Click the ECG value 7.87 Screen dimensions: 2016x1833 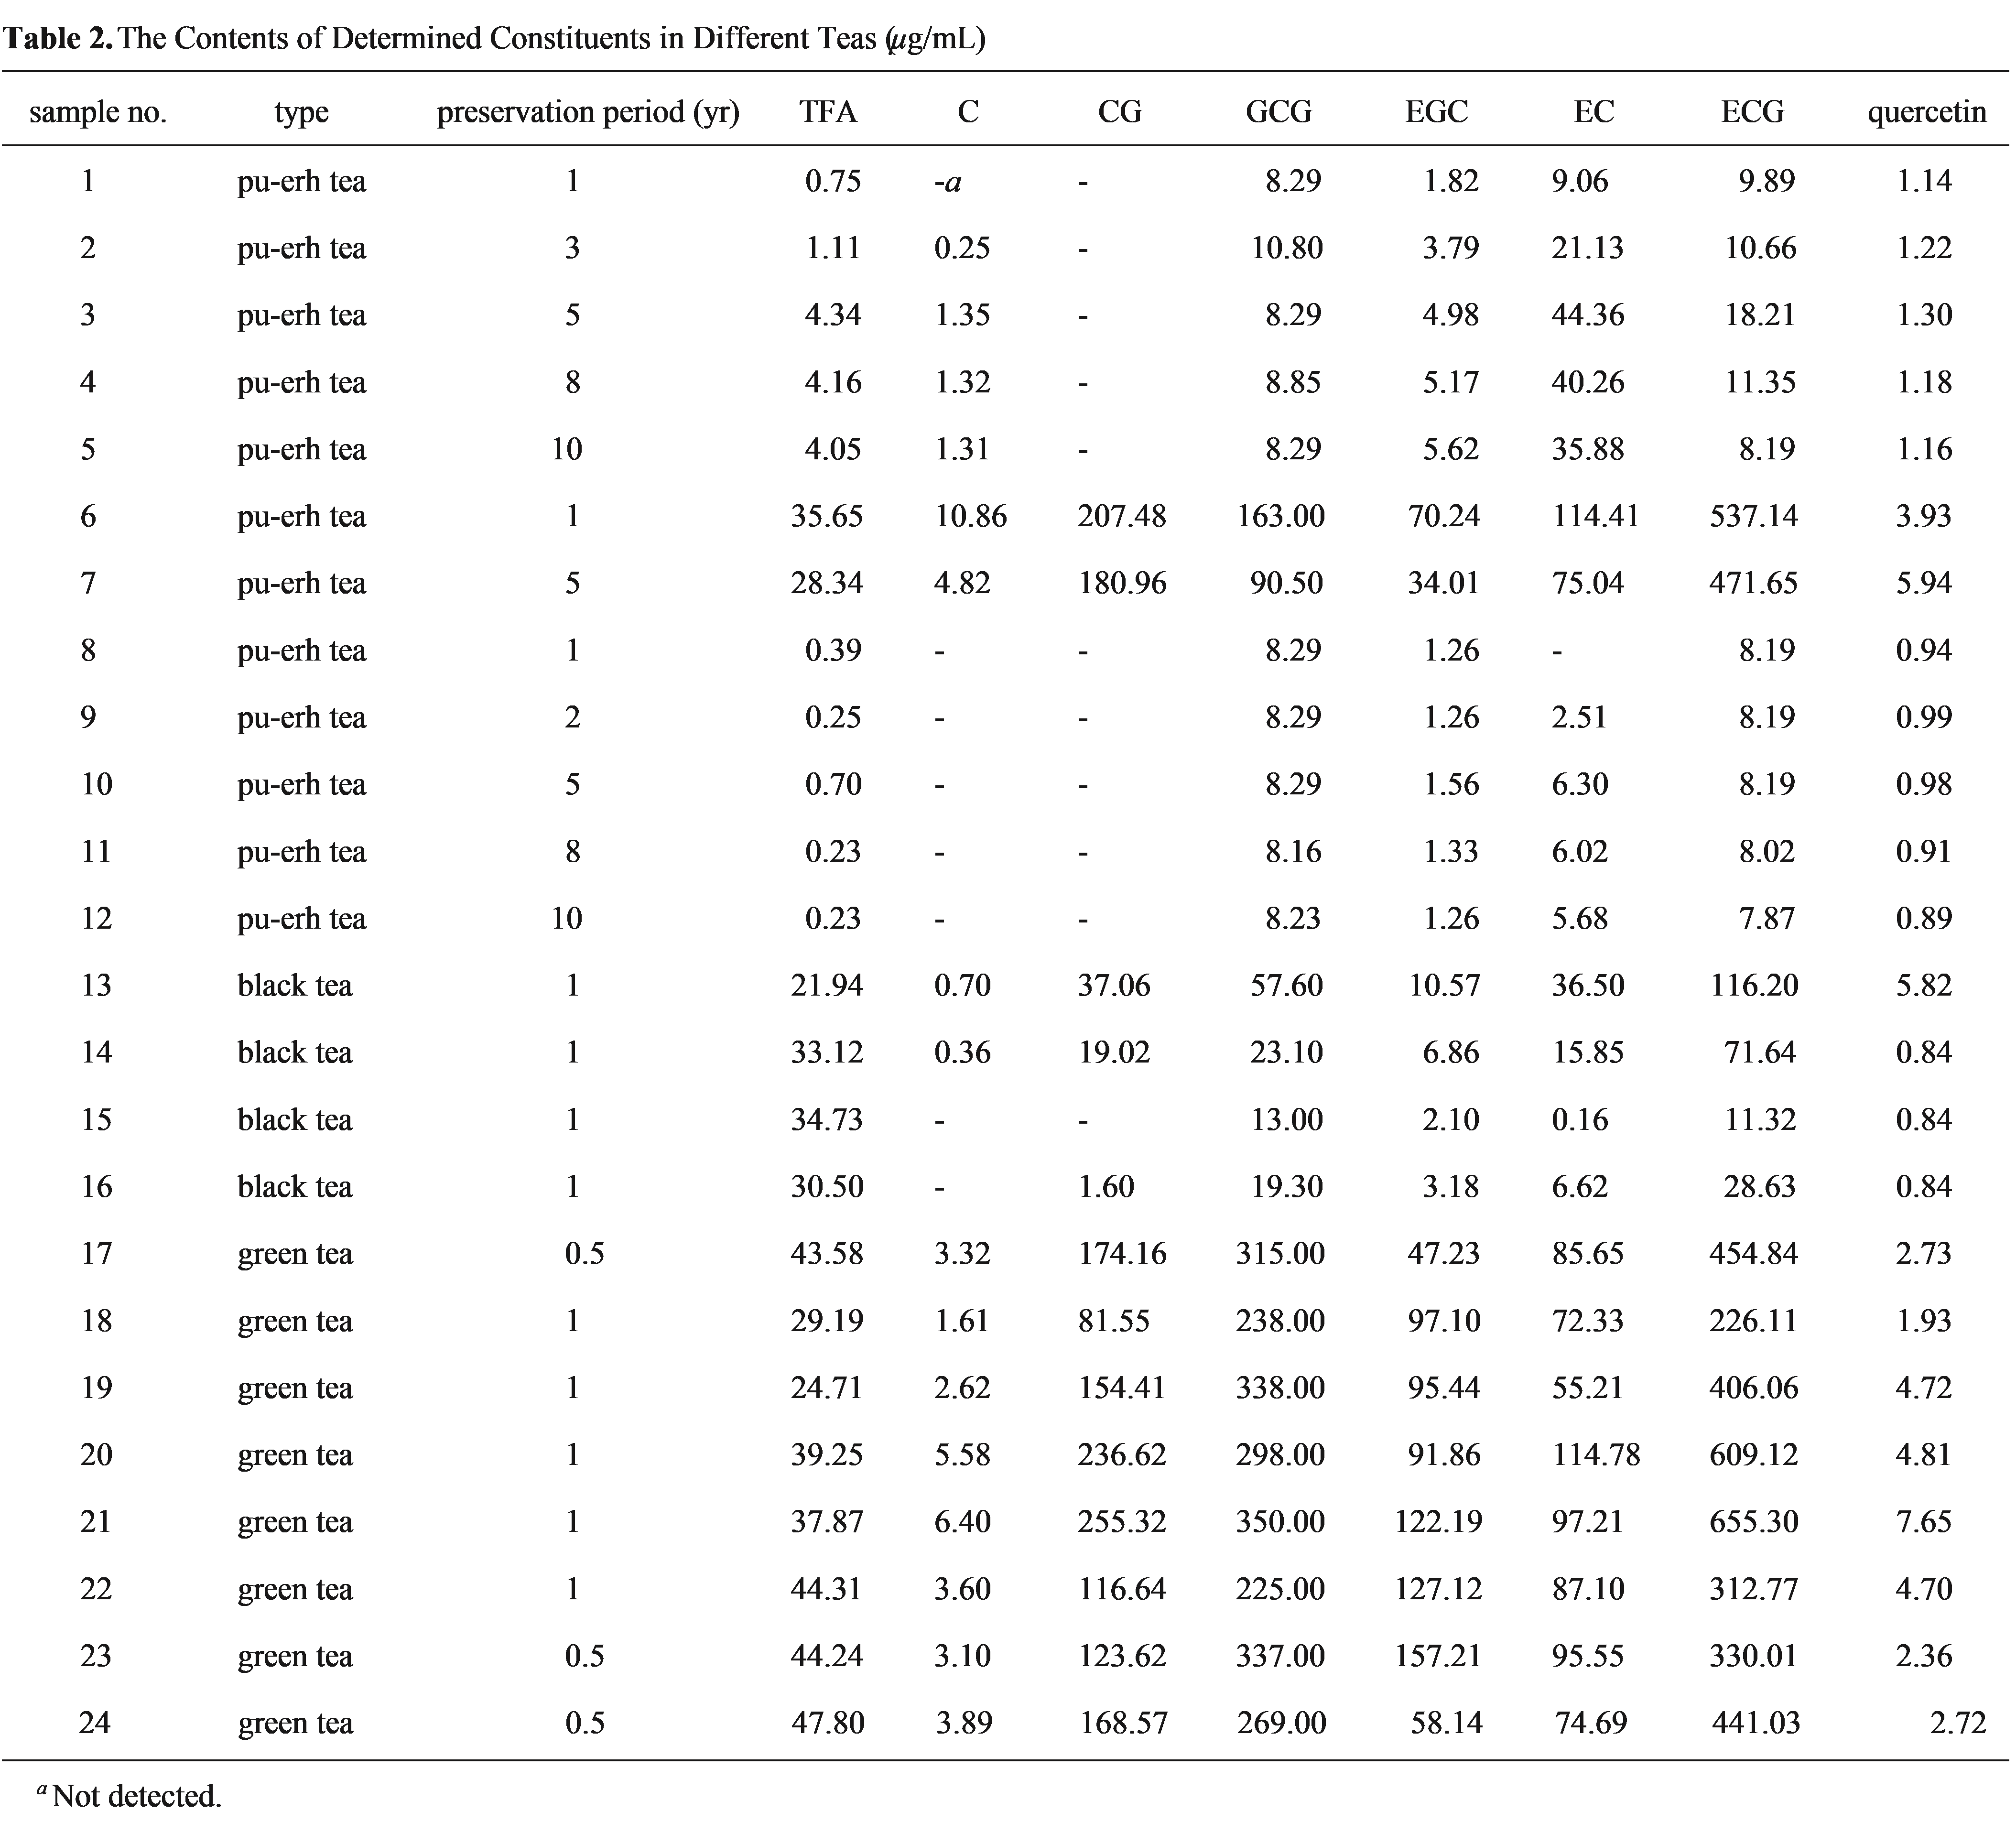click(x=1767, y=918)
